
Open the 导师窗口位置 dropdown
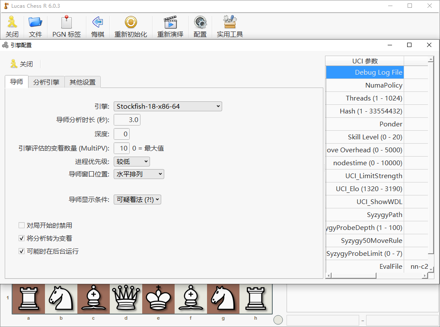pyautogui.click(x=139, y=174)
